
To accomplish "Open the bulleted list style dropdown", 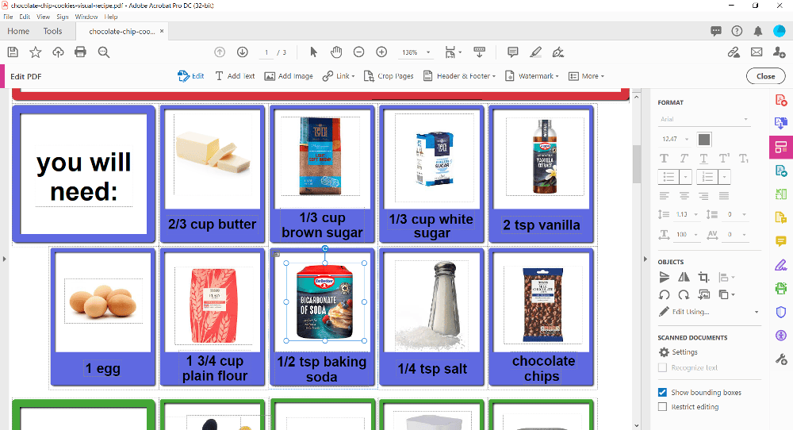I will tap(685, 177).
